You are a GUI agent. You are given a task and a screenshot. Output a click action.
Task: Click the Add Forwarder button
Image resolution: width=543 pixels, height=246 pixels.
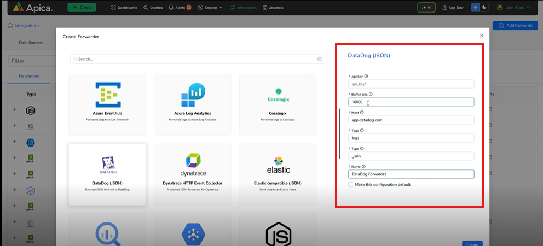coord(515,26)
